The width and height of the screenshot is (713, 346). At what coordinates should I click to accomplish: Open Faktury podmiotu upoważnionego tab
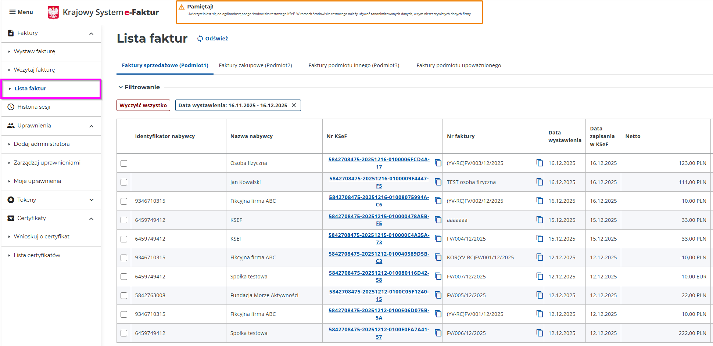tap(458, 65)
